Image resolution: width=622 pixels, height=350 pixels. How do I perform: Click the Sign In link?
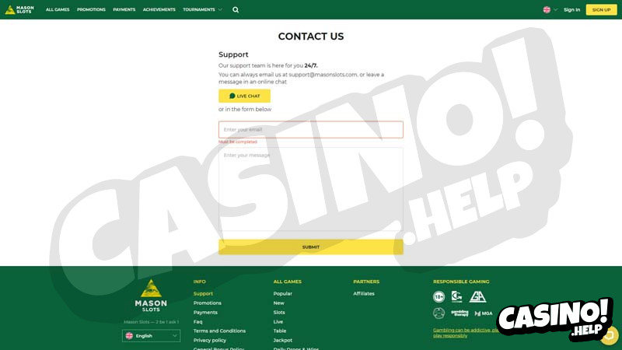(571, 9)
